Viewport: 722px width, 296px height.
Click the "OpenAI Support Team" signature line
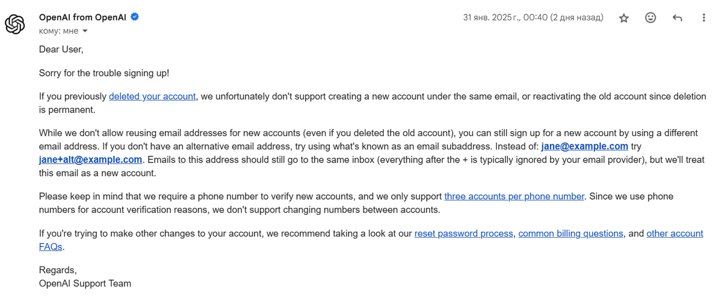click(85, 283)
